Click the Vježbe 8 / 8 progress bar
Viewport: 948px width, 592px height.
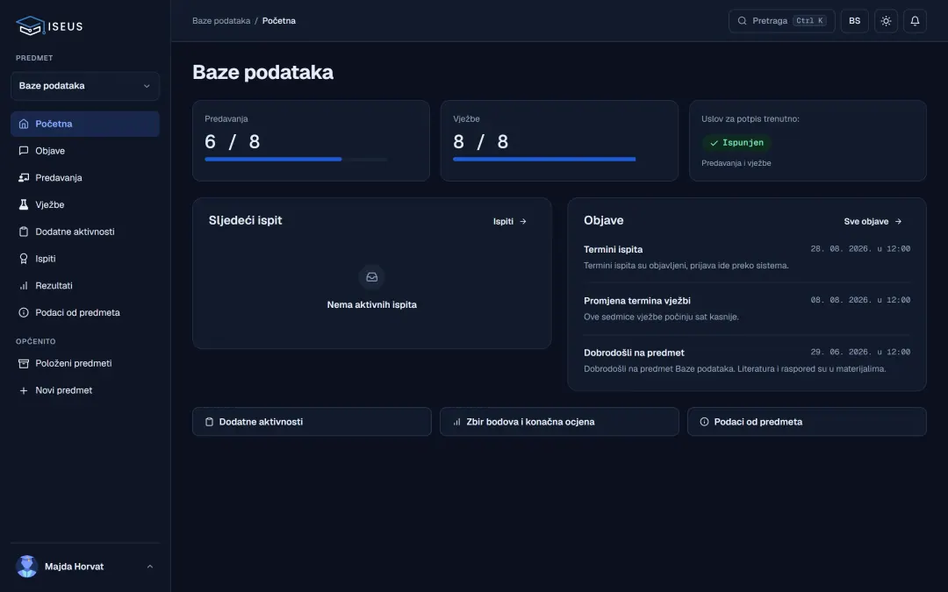click(544, 160)
